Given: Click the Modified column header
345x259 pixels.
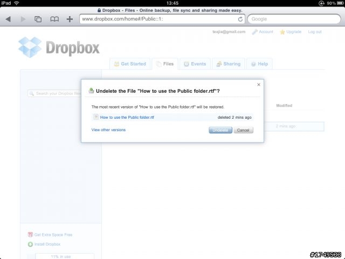Looking at the screenshot, I should [284, 106].
